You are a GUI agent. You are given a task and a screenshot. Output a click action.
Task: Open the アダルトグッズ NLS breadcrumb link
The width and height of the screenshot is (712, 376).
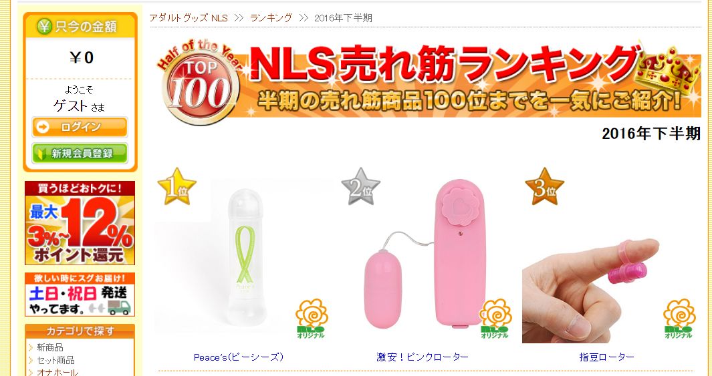[x=189, y=17]
